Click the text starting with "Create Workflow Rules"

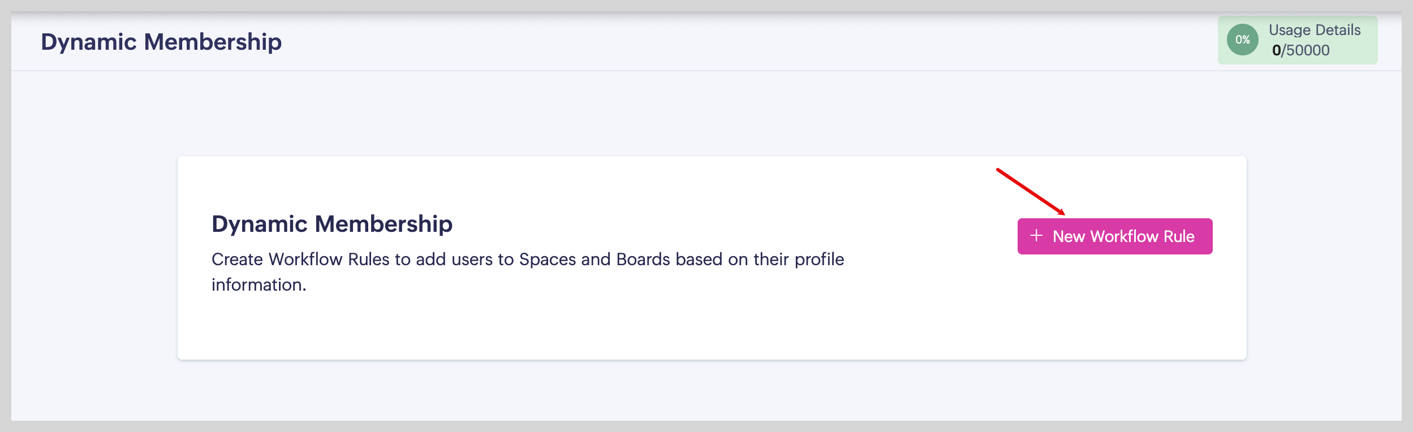[527, 260]
